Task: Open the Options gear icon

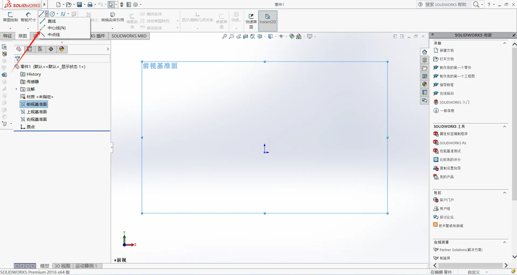Action: coord(136,5)
